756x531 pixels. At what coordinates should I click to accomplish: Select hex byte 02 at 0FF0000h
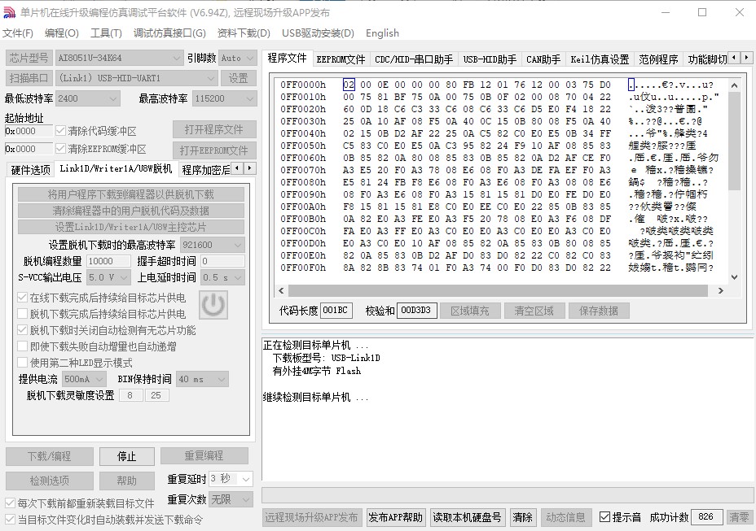[x=349, y=85]
